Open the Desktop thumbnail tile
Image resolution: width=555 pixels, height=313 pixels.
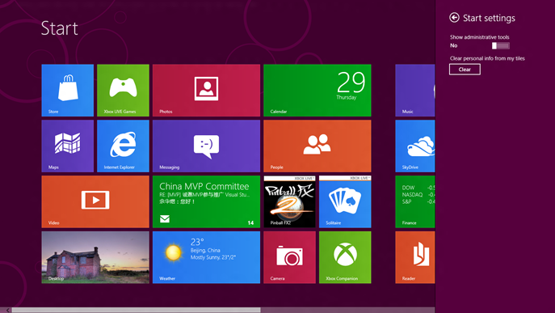[95, 257]
